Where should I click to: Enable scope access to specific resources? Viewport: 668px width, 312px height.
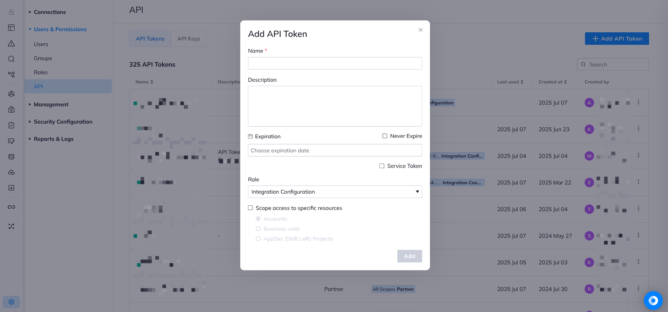click(x=250, y=208)
